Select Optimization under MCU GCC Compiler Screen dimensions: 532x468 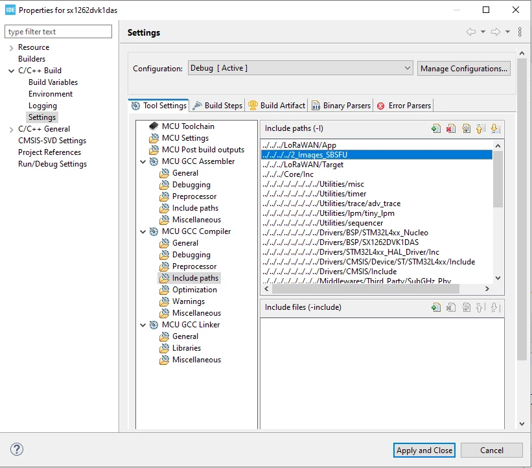click(x=188, y=290)
